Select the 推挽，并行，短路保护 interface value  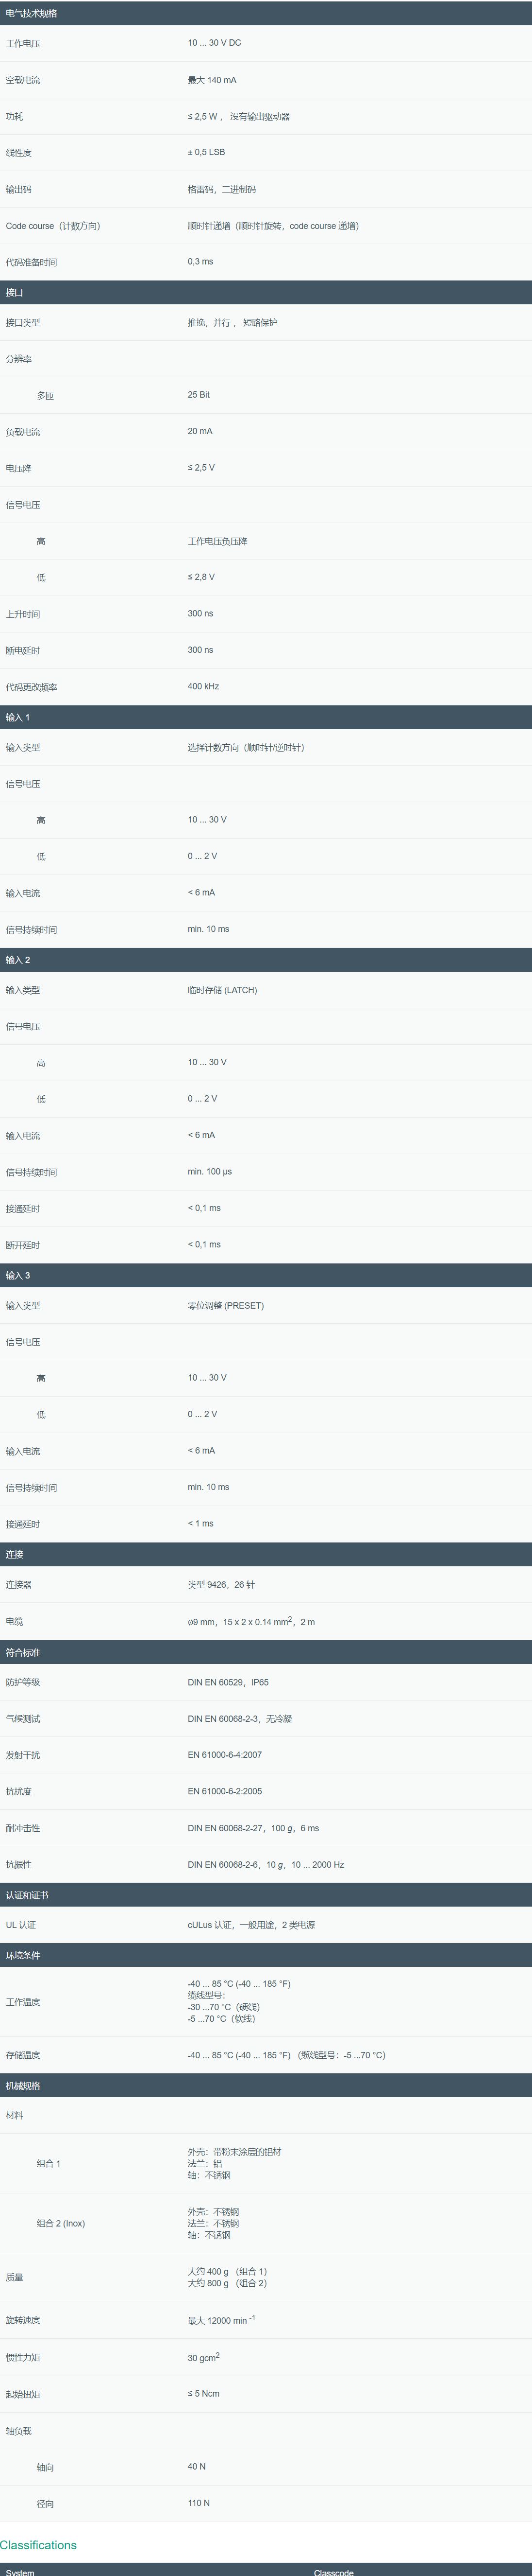click(233, 322)
